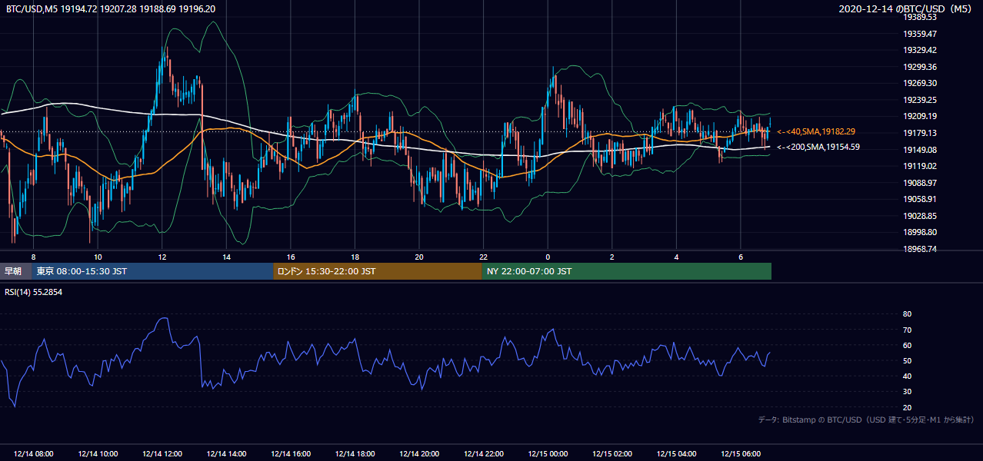Click the 12/14 22:00 time axis label
This screenshot has width=983, height=461.
point(484,454)
